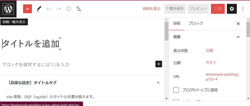Screen dimensions: 250x106
Task: Open the three-dot options menu
Action: tap(243, 9)
